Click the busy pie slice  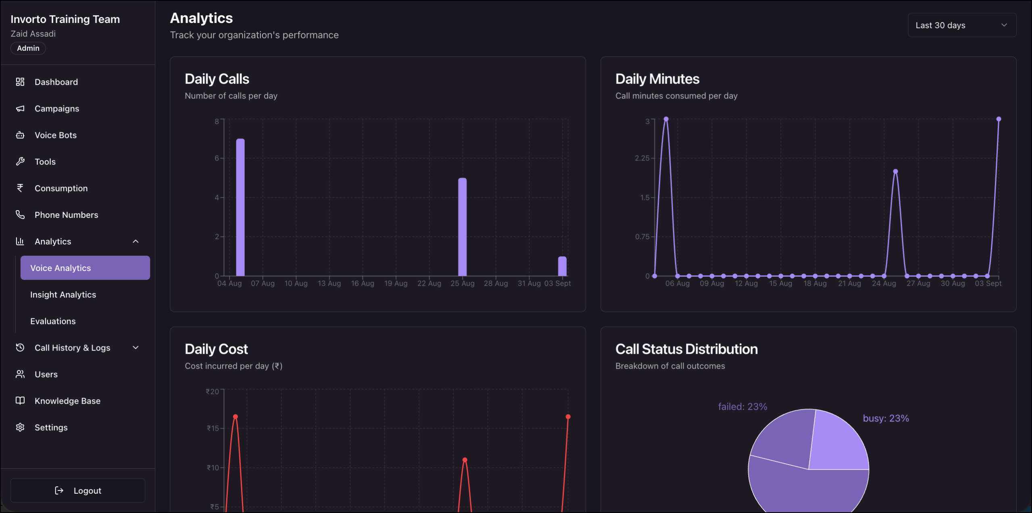click(836, 444)
